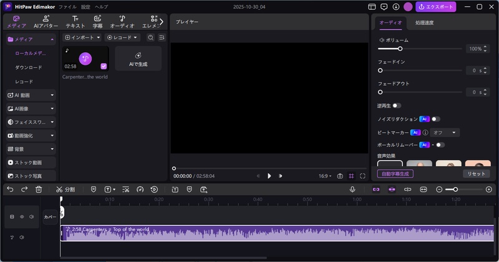
Task: Split the clip using the 分割 scissors tool
Action: [65, 190]
